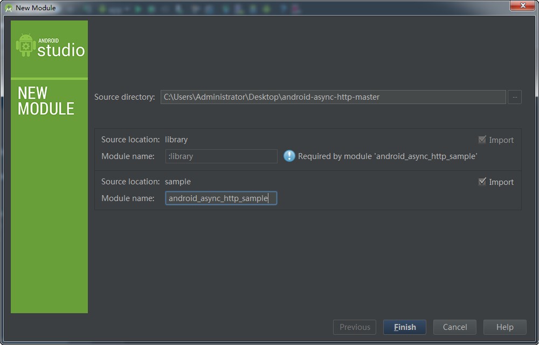Image resolution: width=539 pixels, height=345 pixels.
Task: Uncheck the Import checkbox for sample module
Action: point(482,182)
